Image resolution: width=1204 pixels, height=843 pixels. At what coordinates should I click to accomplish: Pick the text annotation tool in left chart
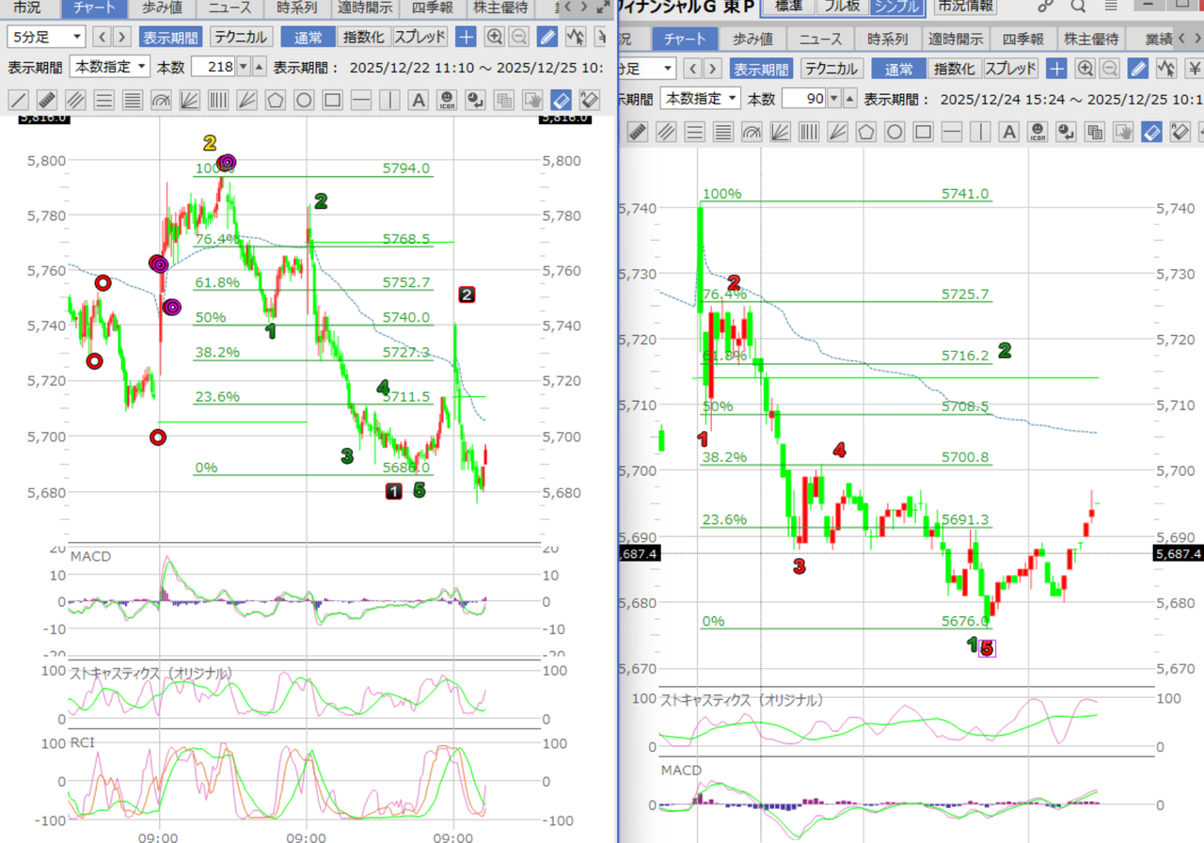[x=419, y=101]
